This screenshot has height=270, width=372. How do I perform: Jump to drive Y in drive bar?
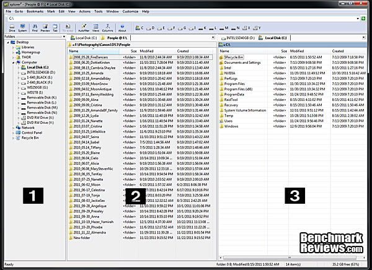click(x=257, y=28)
